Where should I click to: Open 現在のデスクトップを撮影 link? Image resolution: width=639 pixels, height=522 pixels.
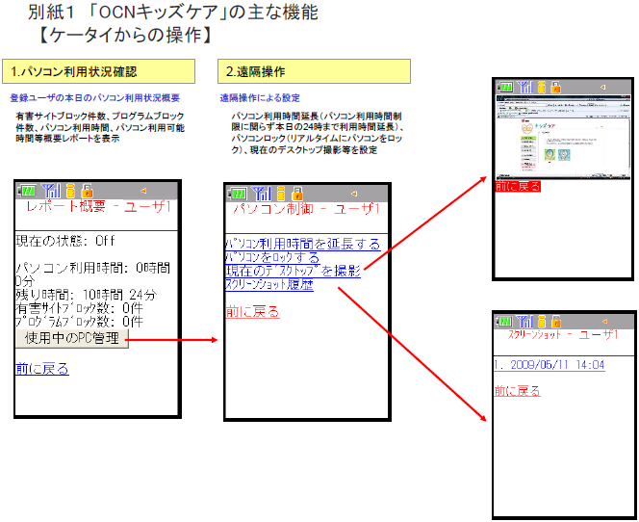tap(293, 271)
